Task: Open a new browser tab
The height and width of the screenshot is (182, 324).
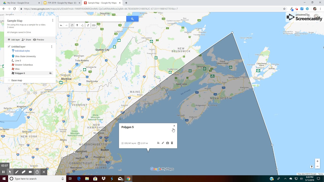Action: 126,3
